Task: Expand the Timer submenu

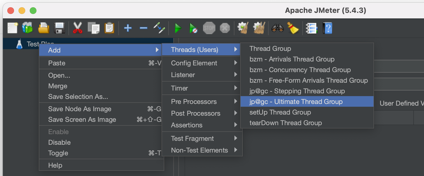Action: tap(201, 88)
